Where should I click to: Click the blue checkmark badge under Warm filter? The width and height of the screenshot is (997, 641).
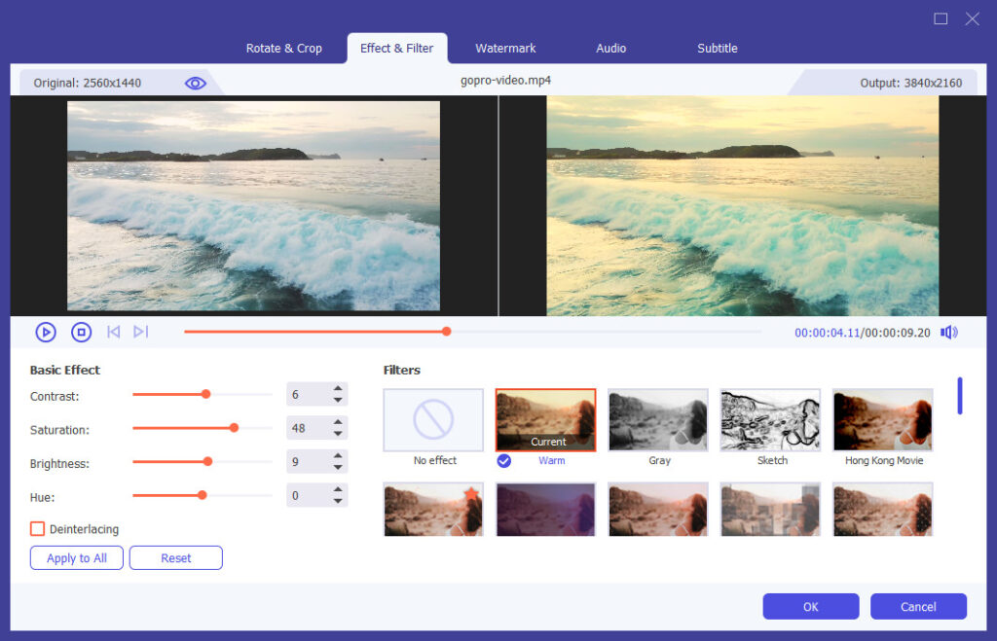click(504, 461)
